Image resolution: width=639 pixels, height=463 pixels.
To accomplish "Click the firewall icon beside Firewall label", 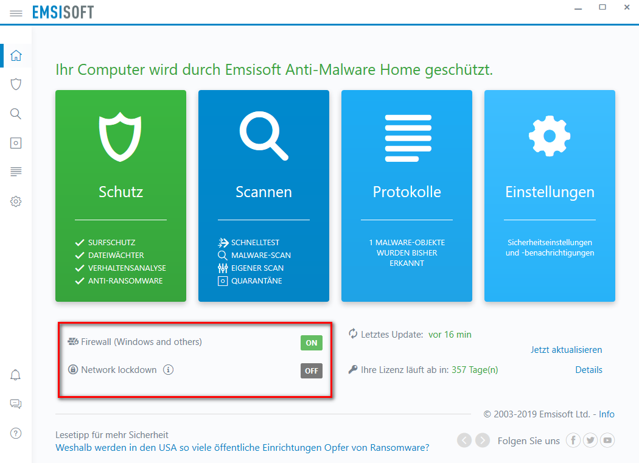I will pos(73,341).
